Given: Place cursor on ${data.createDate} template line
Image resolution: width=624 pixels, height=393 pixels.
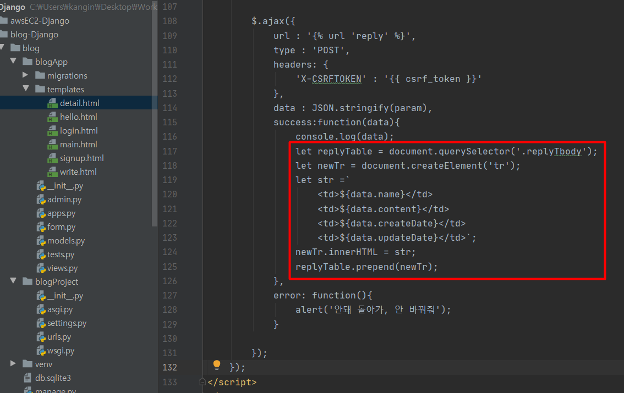Looking at the screenshot, I should click(392, 223).
